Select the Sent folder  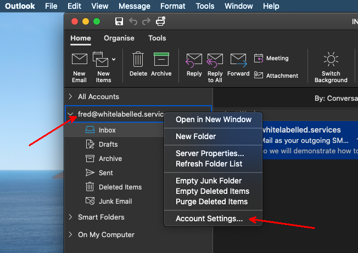[115, 173]
